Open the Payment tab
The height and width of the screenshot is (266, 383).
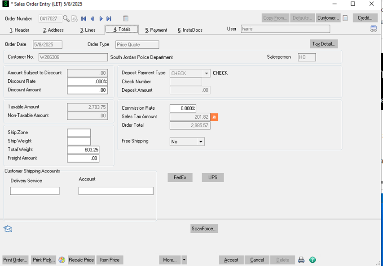point(156,30)
